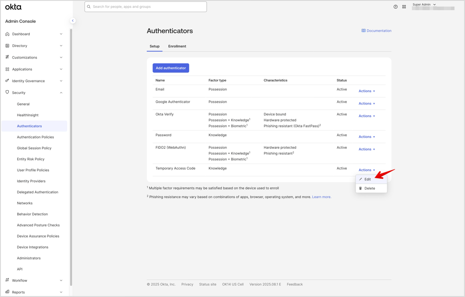
Task: Open the Privacy footer link
Action: tap(187, 284)
